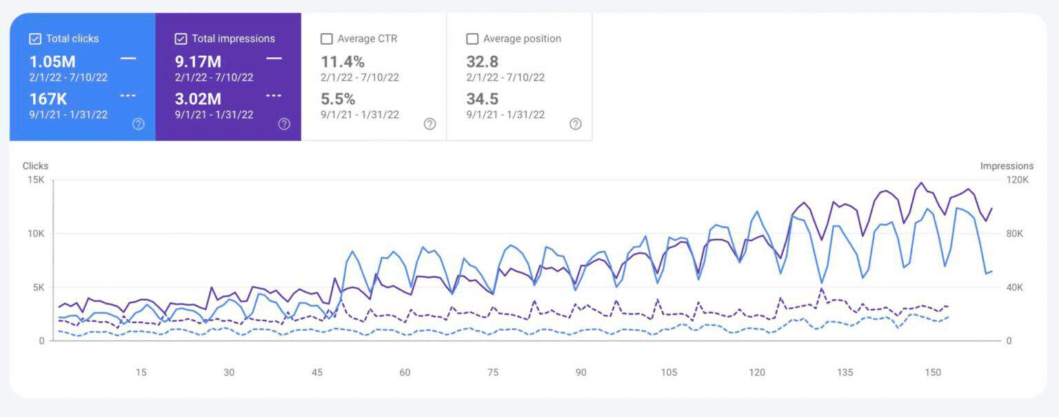Viewport: 1059px width, 417px height.
Task: Click the 150 mark on the horizontal axis
Action: [934, 372]
